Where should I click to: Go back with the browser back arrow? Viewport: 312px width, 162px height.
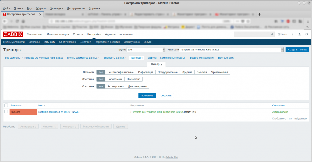[5, 21]
